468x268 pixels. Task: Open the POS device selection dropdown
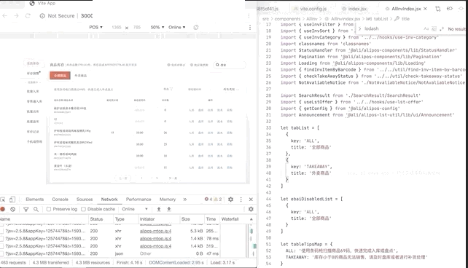coord(95,27)
